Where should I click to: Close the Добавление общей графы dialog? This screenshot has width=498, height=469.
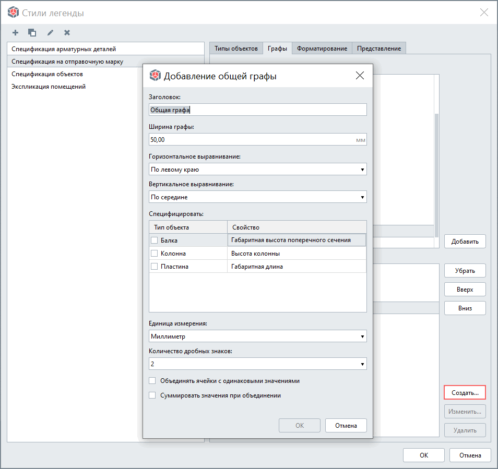click(360, 76)
